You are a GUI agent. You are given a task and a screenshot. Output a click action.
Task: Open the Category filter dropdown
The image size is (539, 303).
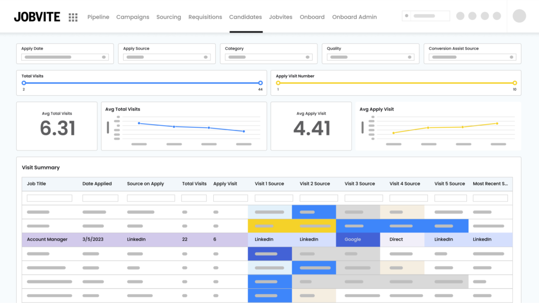point(268,57)
